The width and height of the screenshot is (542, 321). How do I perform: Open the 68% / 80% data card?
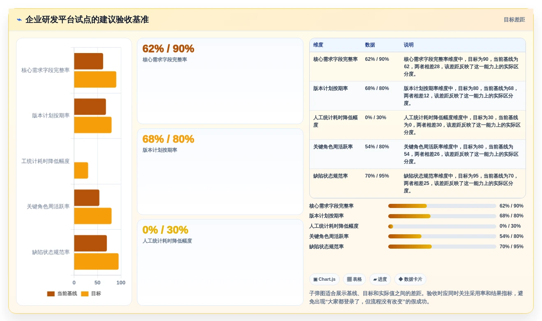tap(220, 171)
